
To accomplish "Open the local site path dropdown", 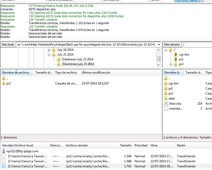I will click(159, 44).
